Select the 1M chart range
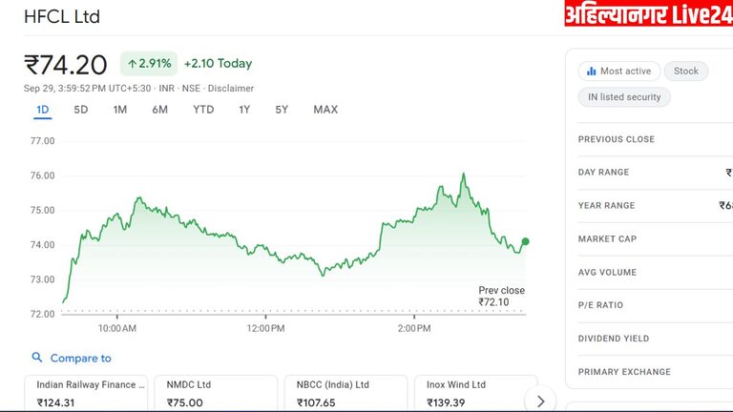This screenshot has height=412, width=733. point(120,110)
